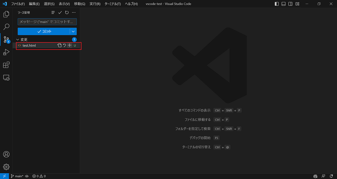Screen dimensions: 337x179
Task: Open the Remote Explorer icon
Action: pyautogui.click(x=6, y=78)
